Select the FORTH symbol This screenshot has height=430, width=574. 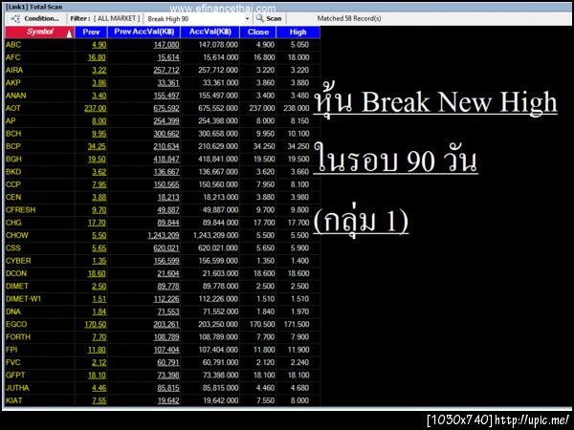tap(18, 336)
